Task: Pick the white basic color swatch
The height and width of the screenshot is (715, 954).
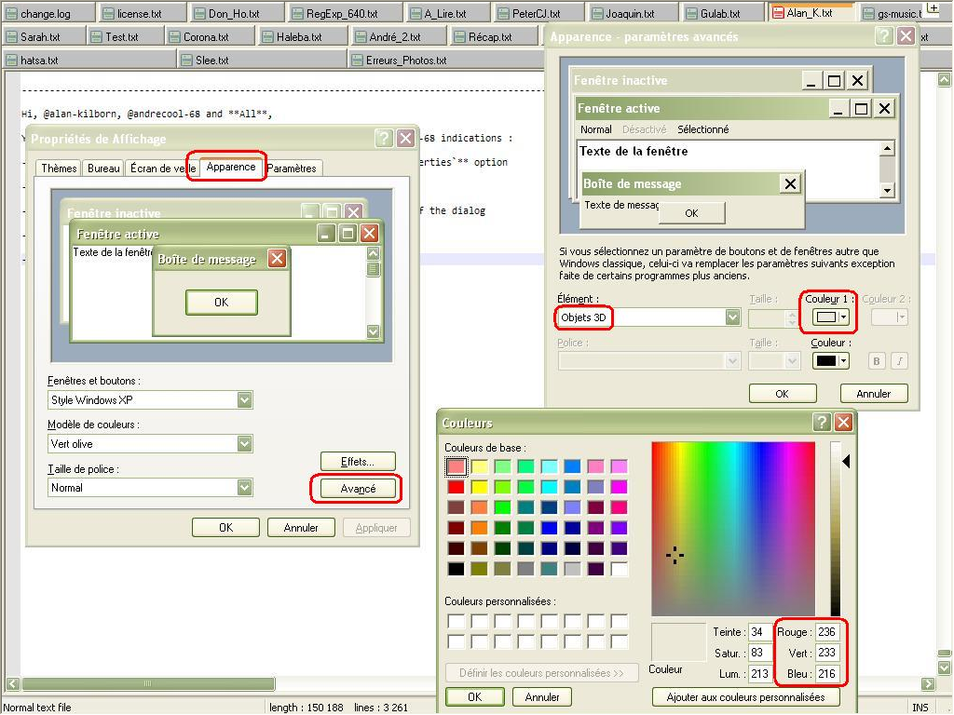Action: pos(619,569)
